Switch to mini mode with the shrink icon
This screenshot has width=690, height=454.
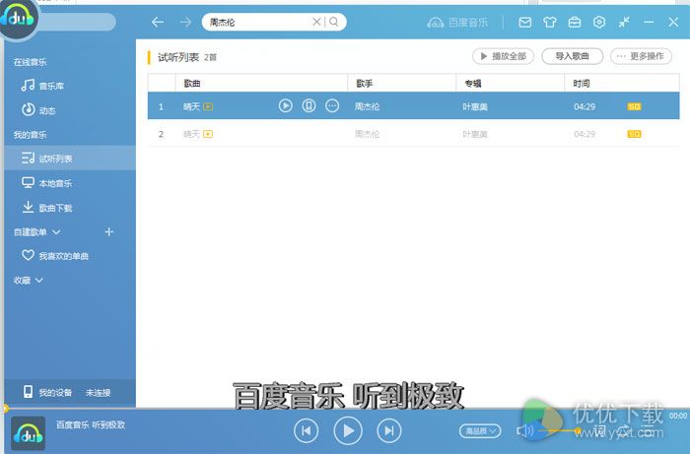pos(624,22)
